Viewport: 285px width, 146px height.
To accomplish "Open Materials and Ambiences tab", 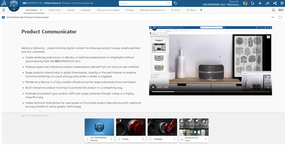I will pyautogui.click(x=152, y=10).
